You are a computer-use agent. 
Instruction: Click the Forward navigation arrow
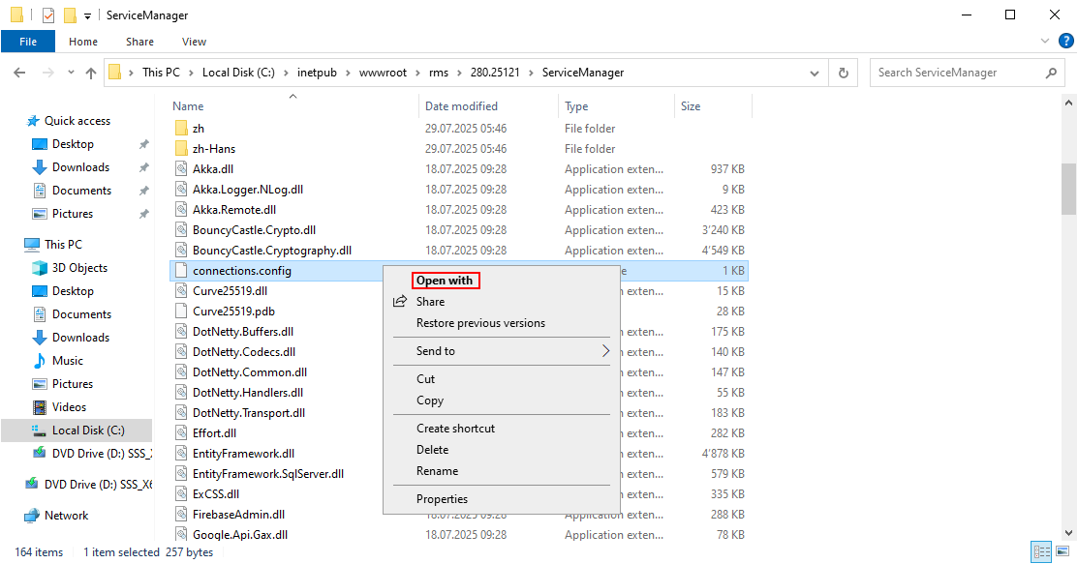tap(47, 73)
